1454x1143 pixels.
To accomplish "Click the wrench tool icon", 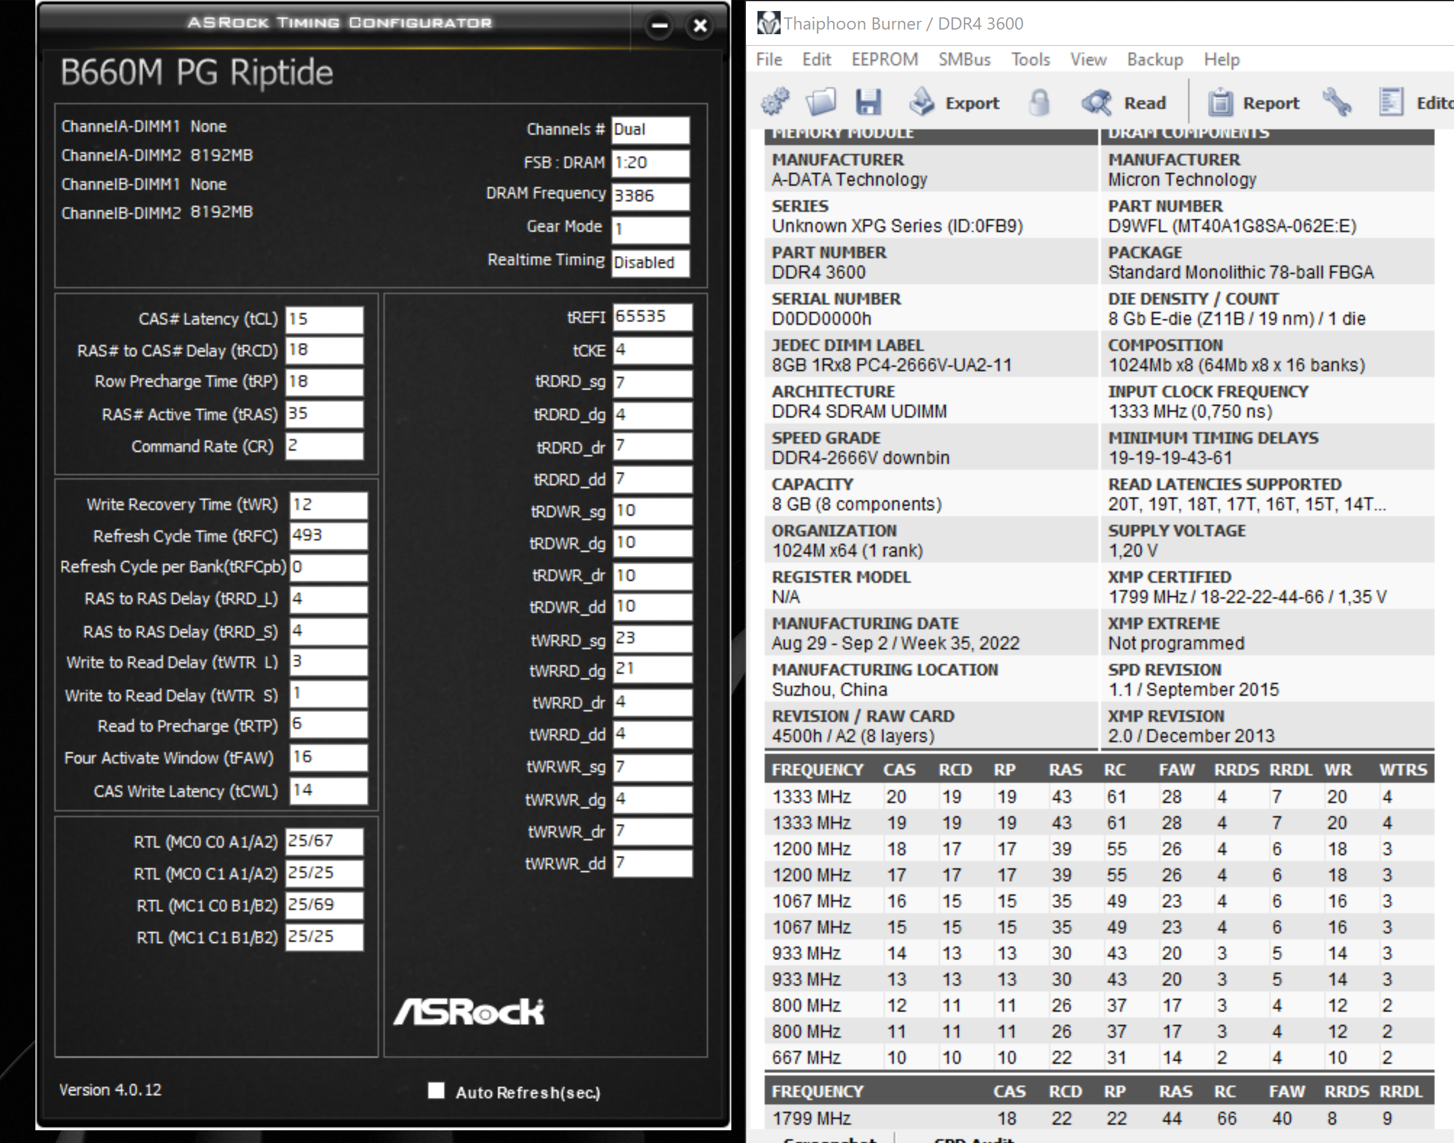I will [1337, 103].
